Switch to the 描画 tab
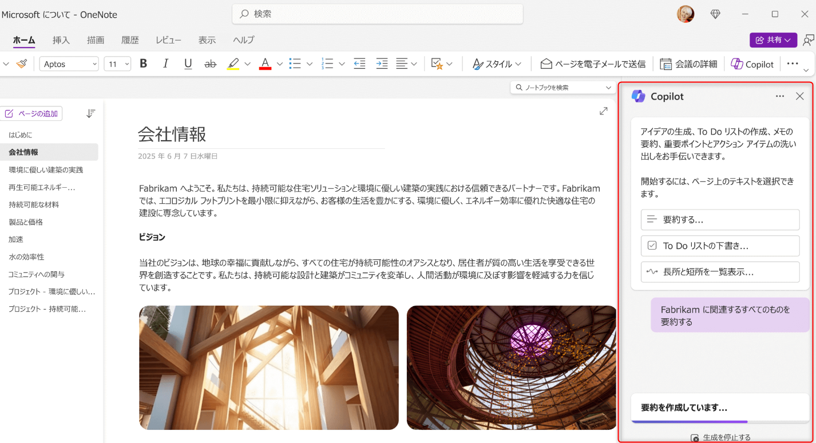 click(96, 40)
